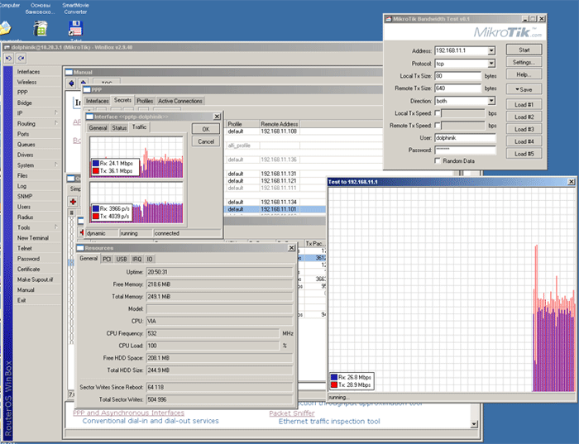The image size is (579, 444).
Task: Click the Manual window back arrow icon
Action: click(72, 84)
